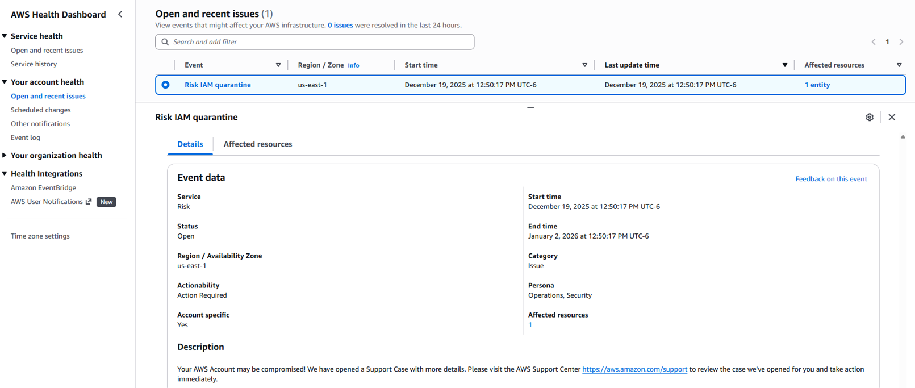Click the affected resources count 1 link
The image size is (915, 388).
click(530, 325)
